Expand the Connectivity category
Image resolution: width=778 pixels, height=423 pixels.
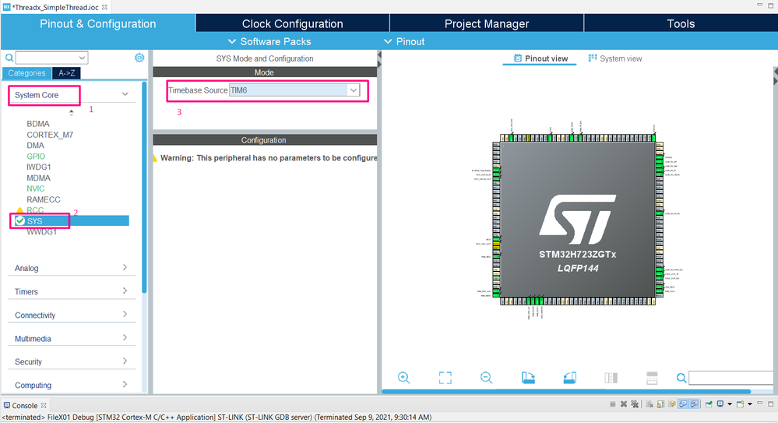point(125,314)
